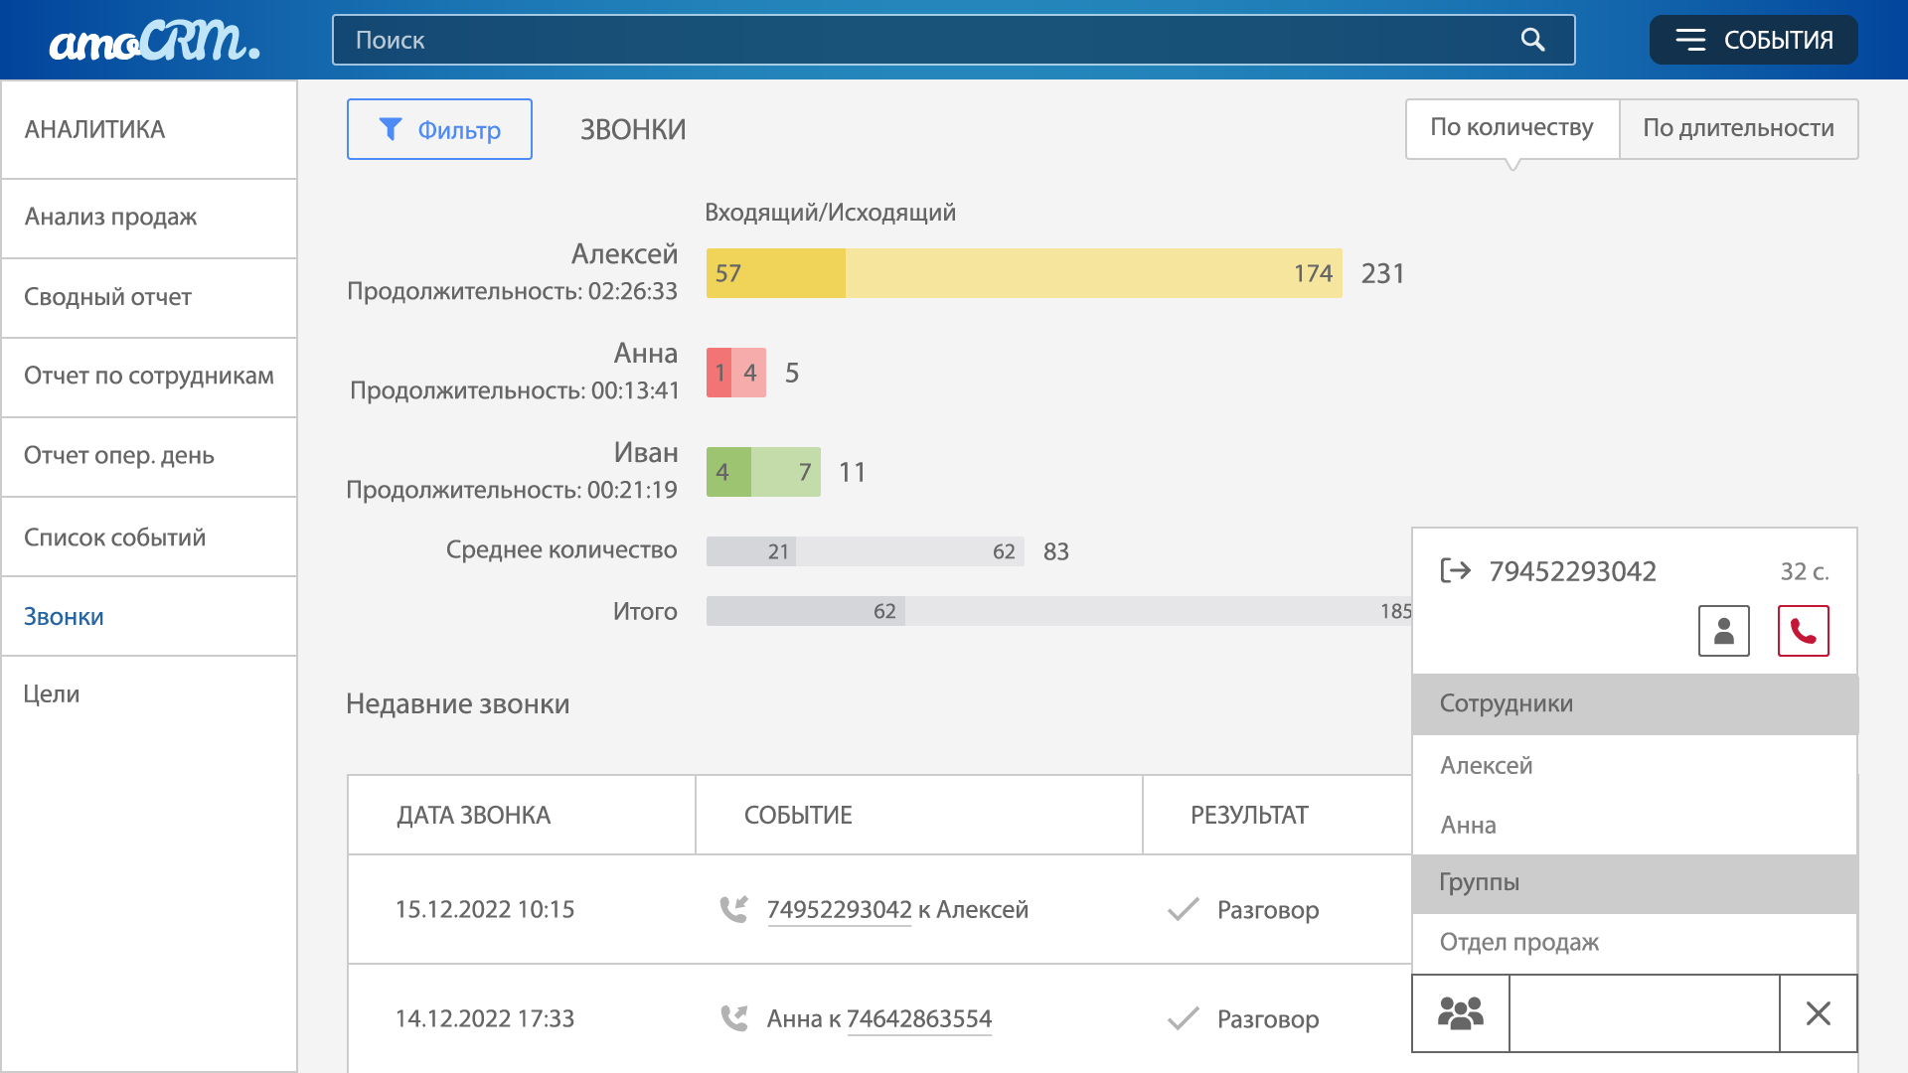
Task: Click the search magnifier icon
Action: point(1532,40)
